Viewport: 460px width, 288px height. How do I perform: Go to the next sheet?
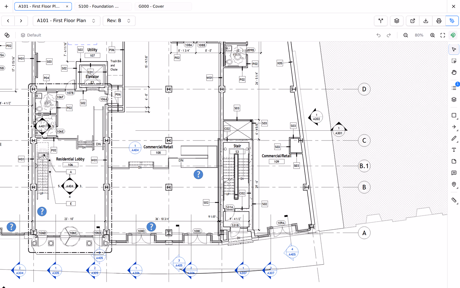[x=21, y=21]
